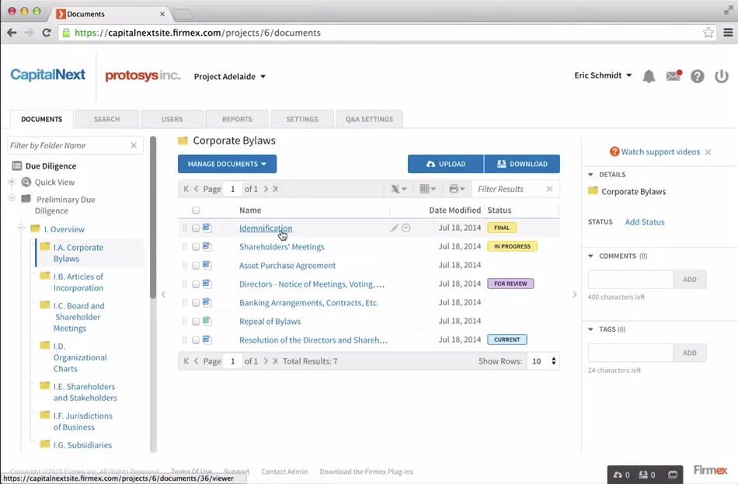Screen dimensions: 738x484
Task: Click the folder tree scrollbar
Action: [152, 218]
